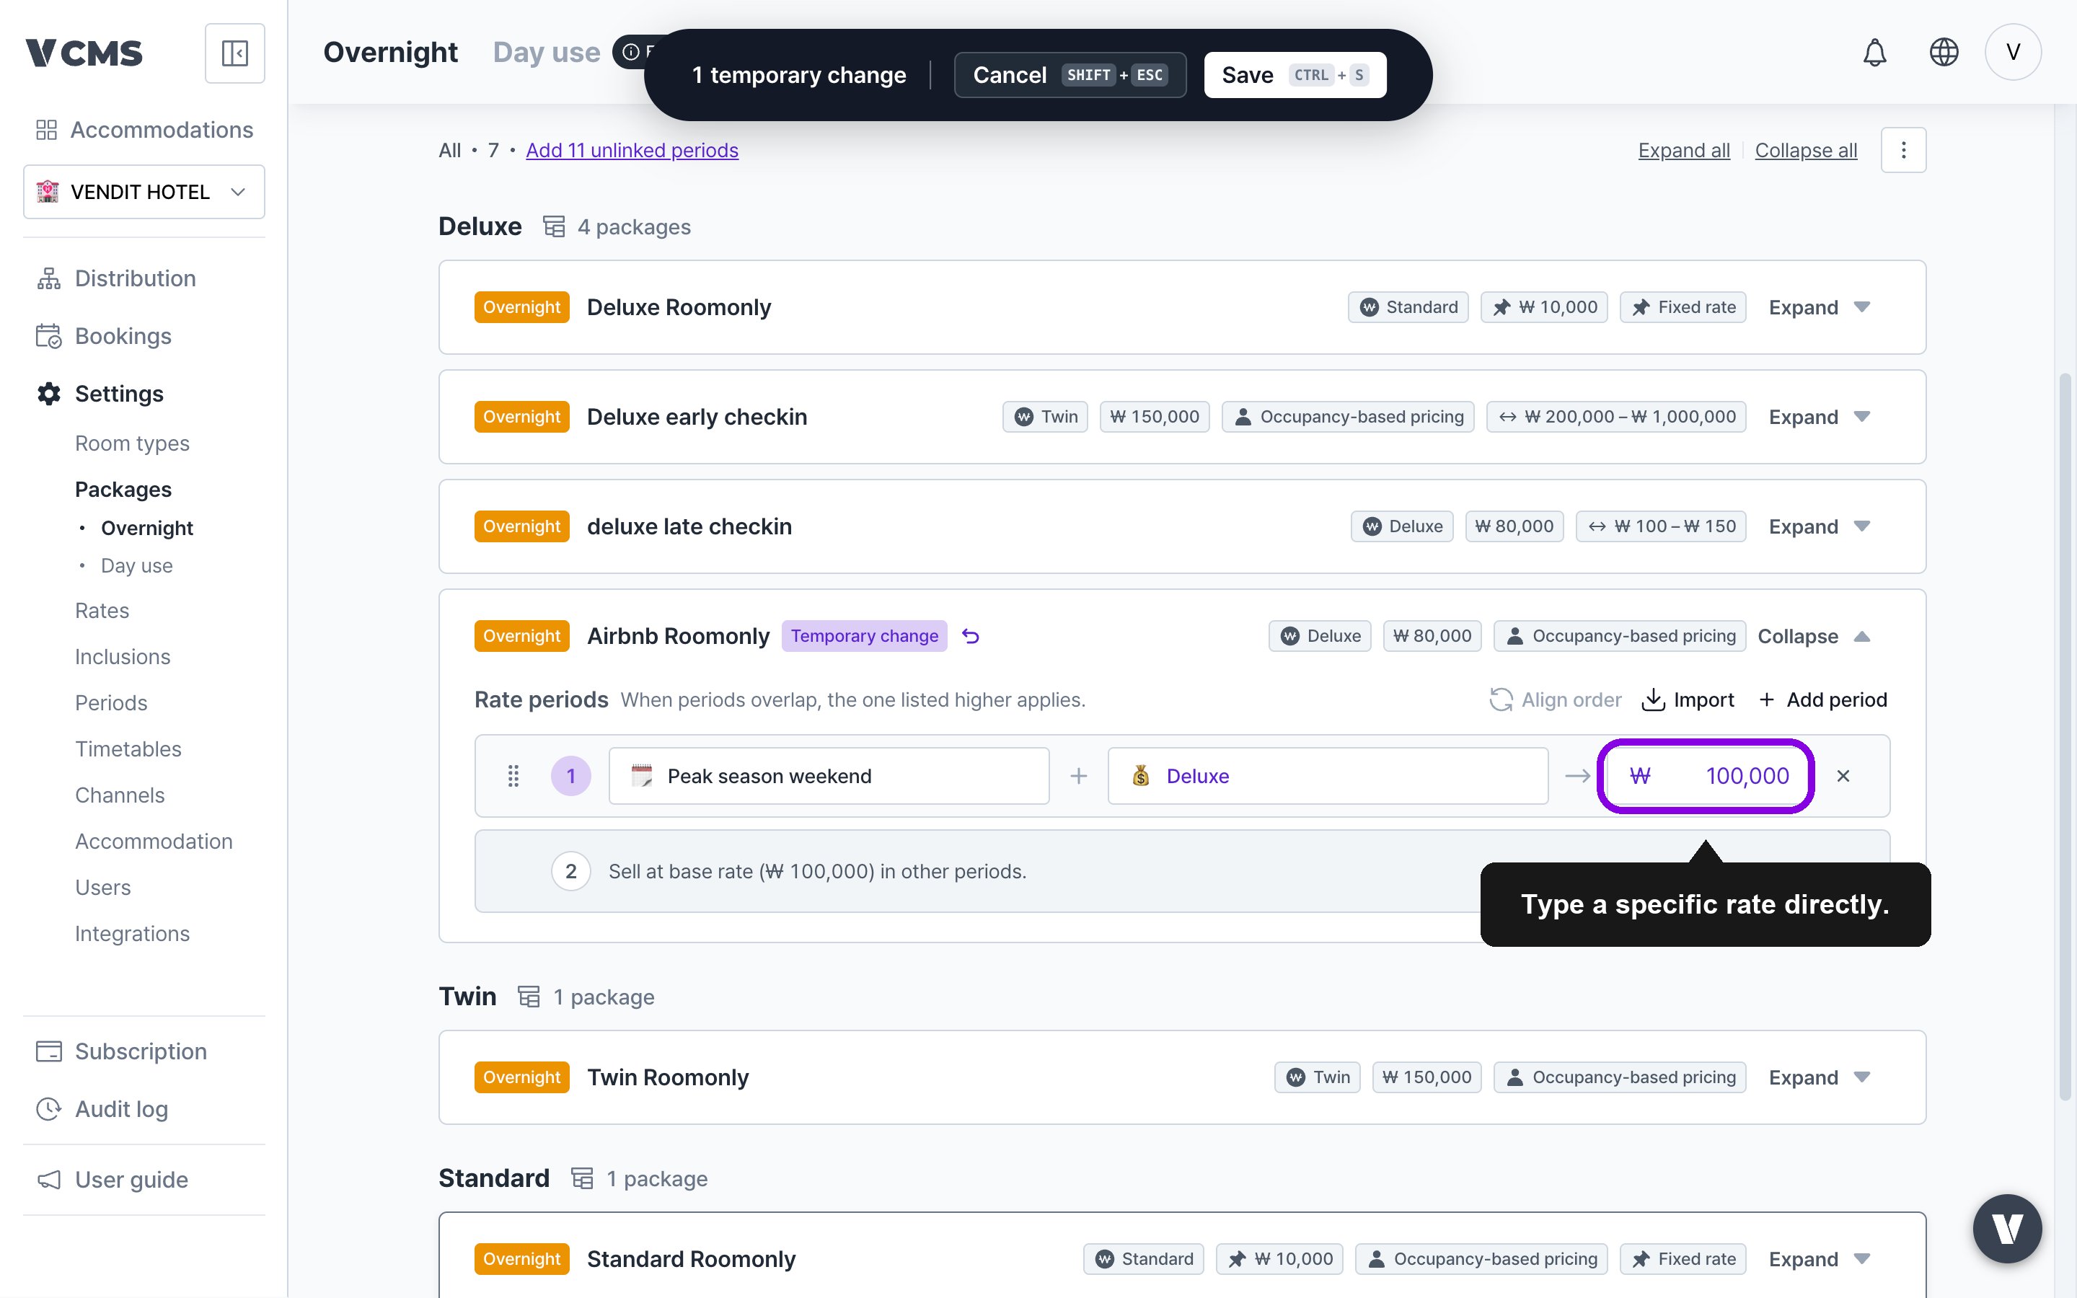Revert temporary change on Airbnb Roomonly
The image size is (2077, 1298).
[x=971, y=636]
